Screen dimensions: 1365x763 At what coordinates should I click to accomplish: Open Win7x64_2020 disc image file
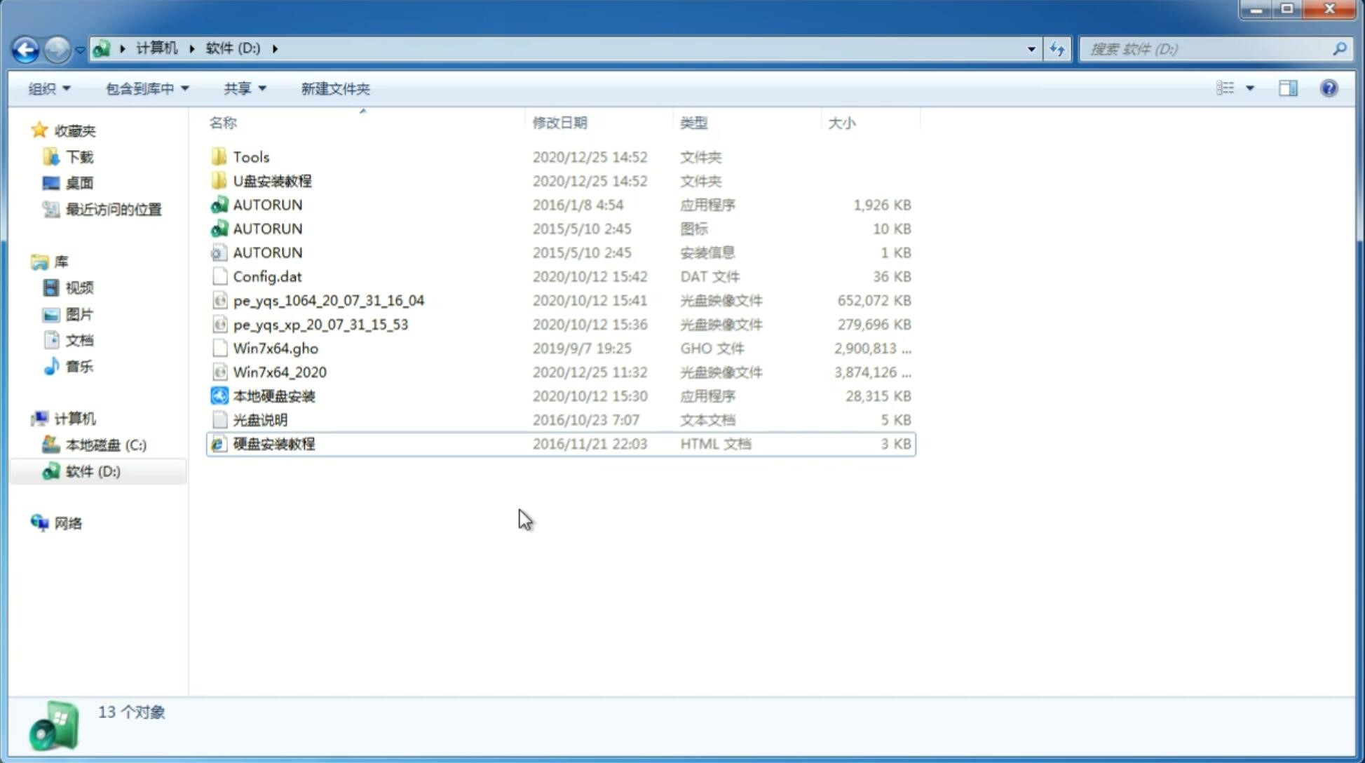[x=279, y=371]
